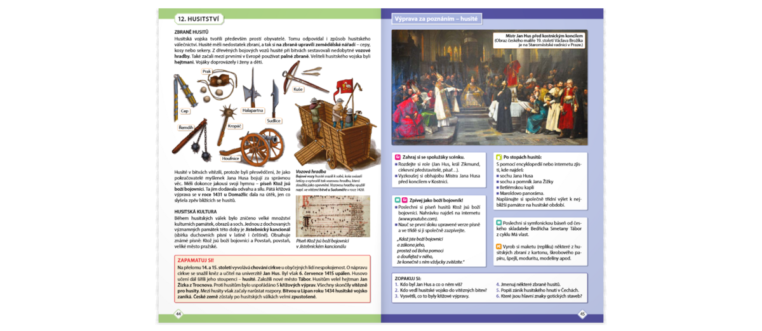This screenshot has width=762, height=331.
Task: Click the bullet 'Betlémskou kapli'
Action: coord(517,188)
